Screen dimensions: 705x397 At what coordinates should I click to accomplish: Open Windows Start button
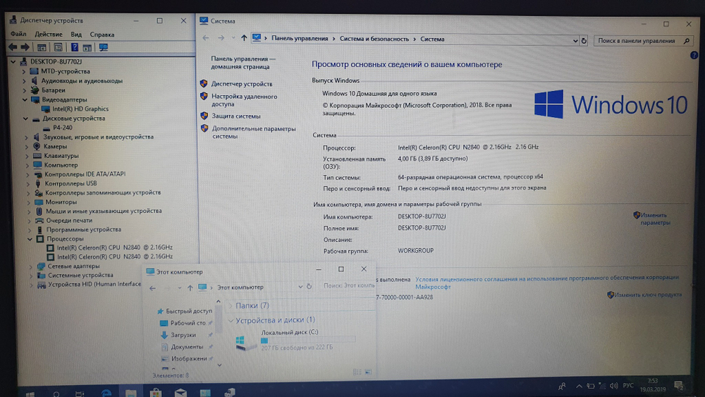pyautogui.click(x=30, y=394)
